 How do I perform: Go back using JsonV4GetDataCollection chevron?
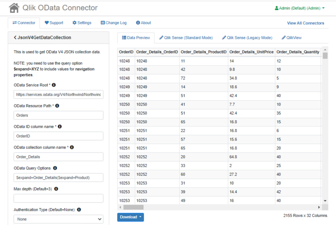coord(15,37)
